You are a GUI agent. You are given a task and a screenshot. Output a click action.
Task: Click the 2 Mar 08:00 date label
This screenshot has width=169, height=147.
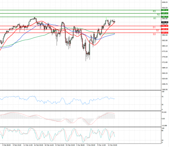pyautogui.click(x=80, y=145)
